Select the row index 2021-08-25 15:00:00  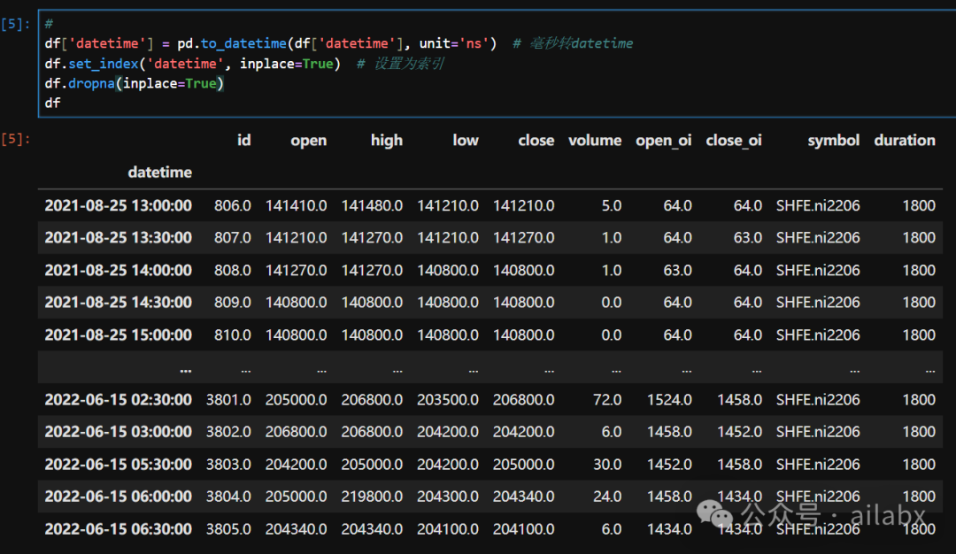pyautogui.click(x=119, y=335)
